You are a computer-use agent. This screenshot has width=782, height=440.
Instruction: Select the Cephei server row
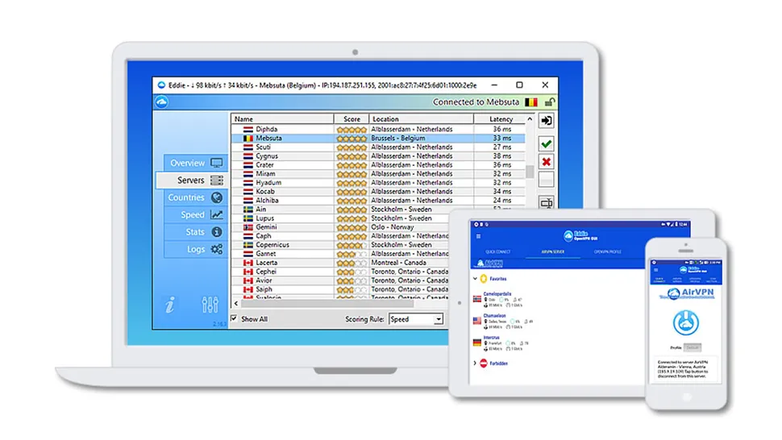(341, 272)
